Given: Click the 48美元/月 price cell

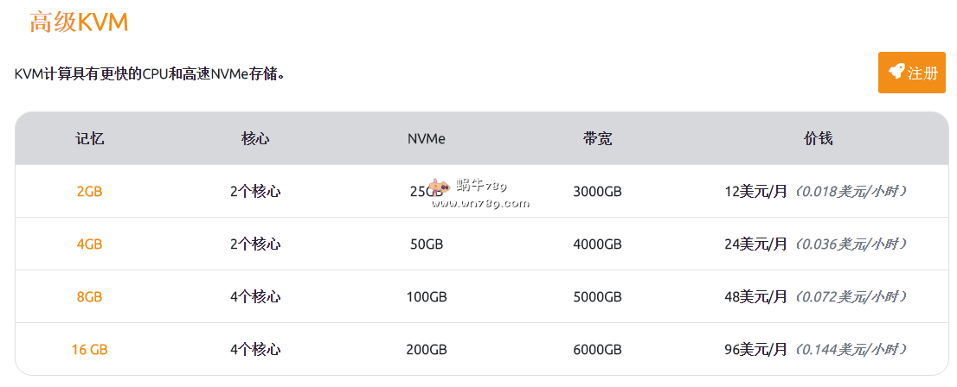Looking at the screenshot, I should (756, 297).
